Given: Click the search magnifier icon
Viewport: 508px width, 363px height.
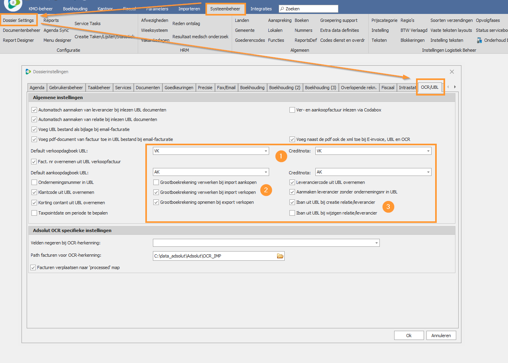Looking at the screenshot, I should (282, 9).
